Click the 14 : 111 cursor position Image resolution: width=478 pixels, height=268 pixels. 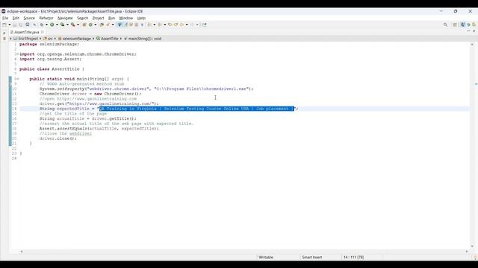pos(353,258)
